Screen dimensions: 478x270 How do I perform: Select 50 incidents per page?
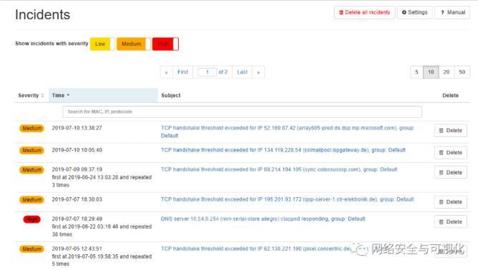462,72
